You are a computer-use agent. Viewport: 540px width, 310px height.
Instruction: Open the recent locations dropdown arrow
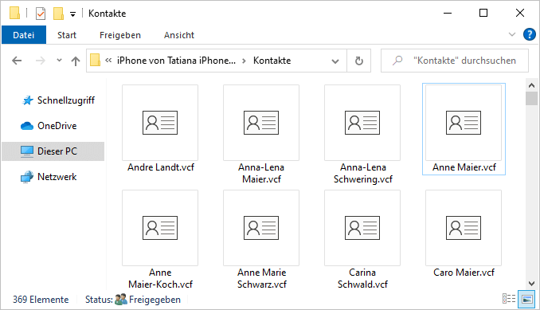tap(59, 61)
